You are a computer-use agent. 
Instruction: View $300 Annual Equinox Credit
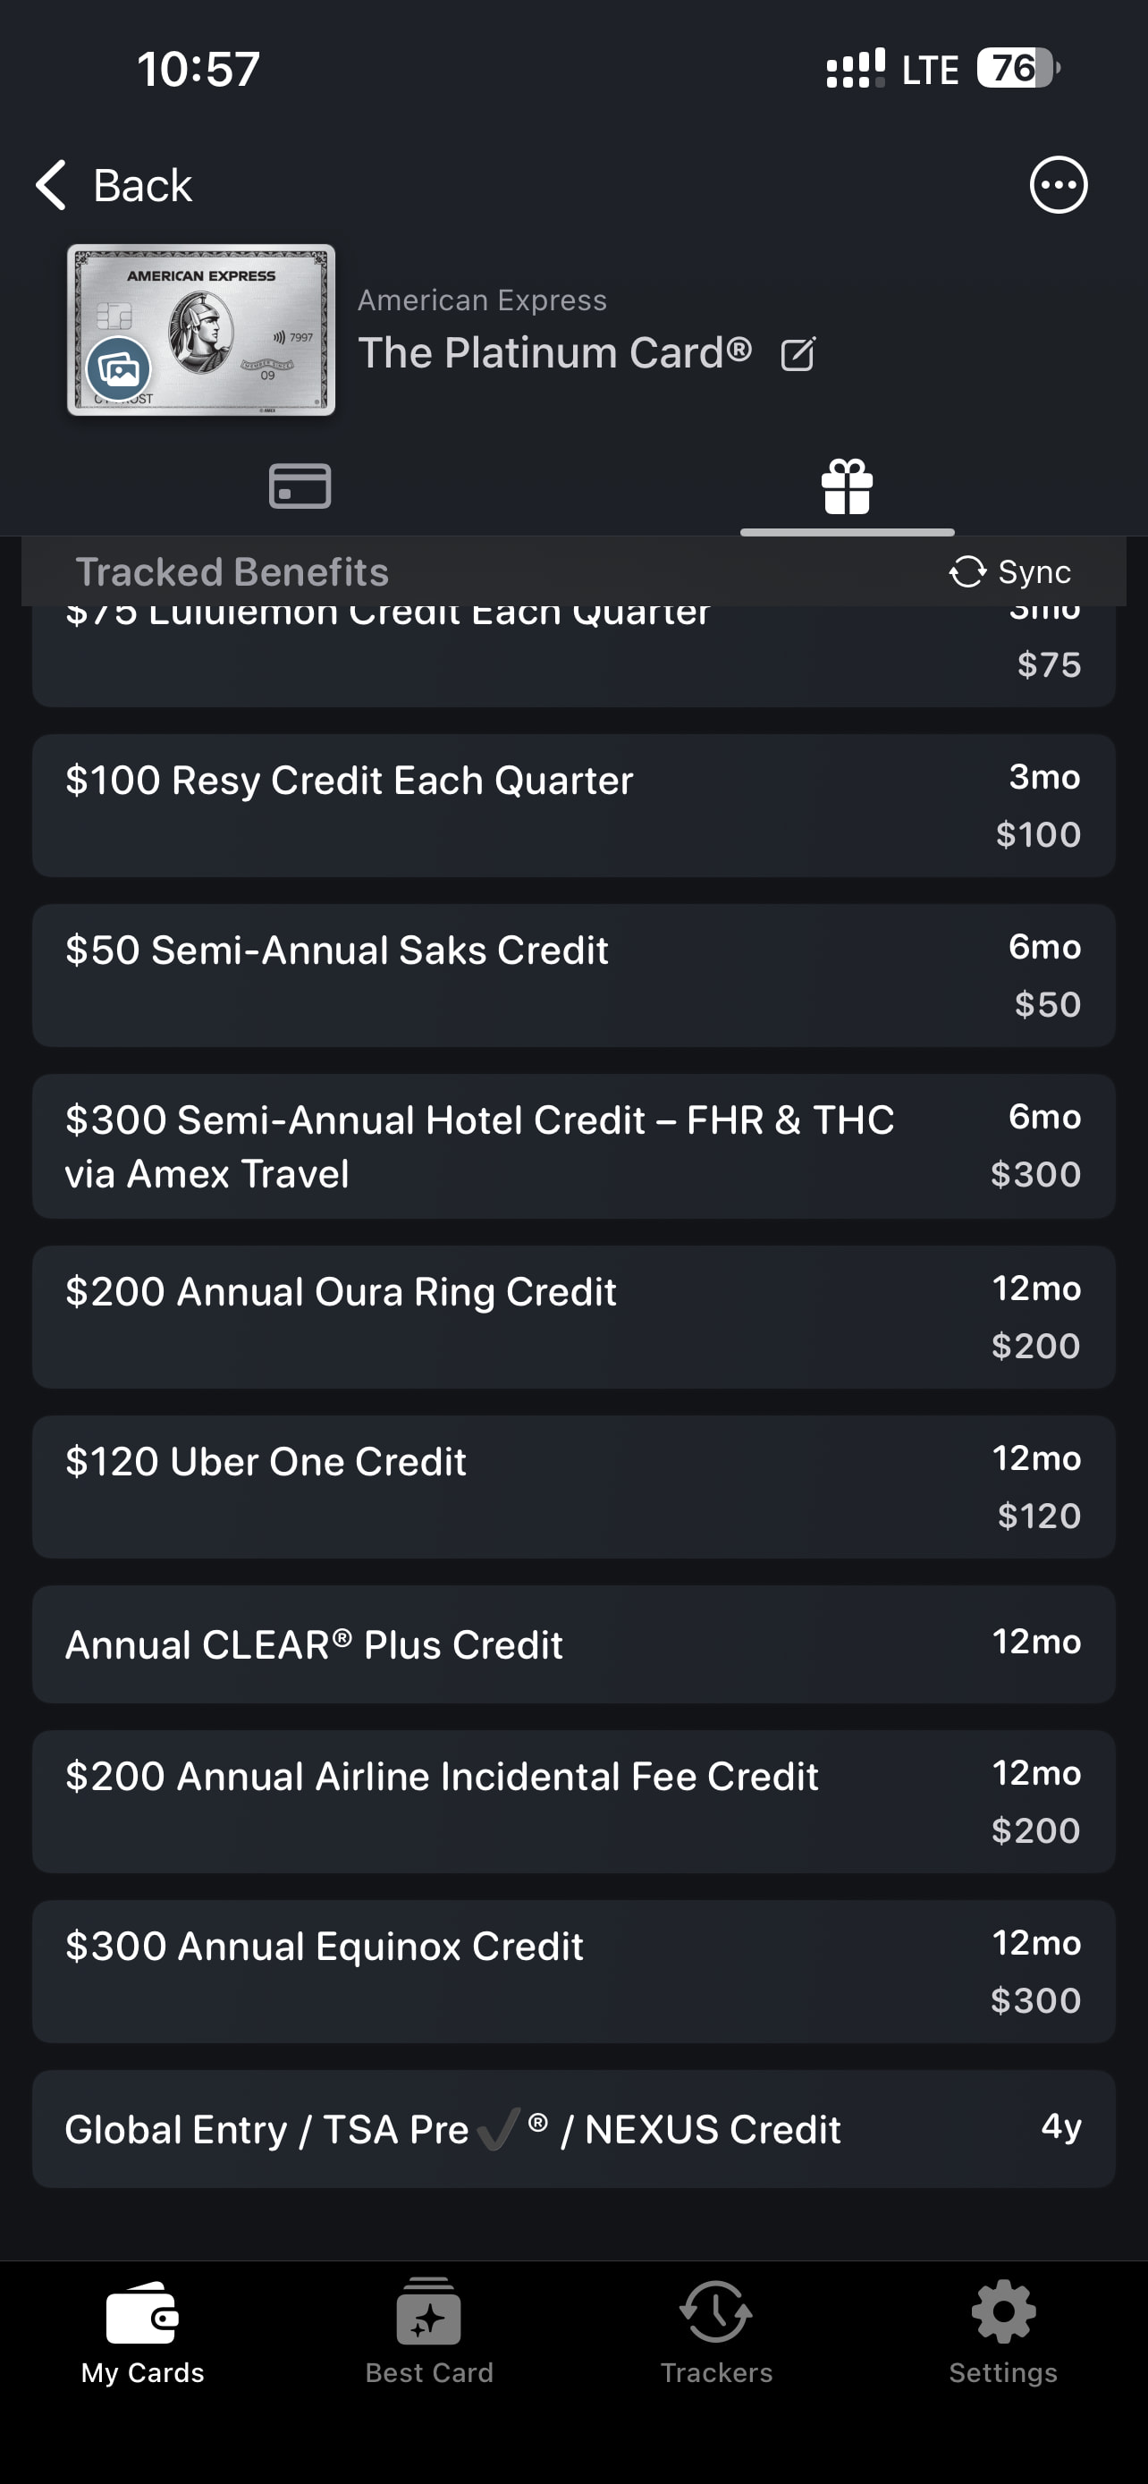click(x=573, y=1971)
